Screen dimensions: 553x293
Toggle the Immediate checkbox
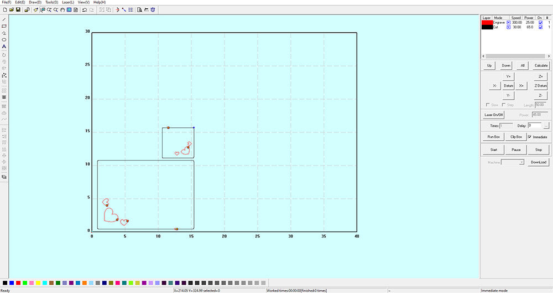tap(530, 137)
